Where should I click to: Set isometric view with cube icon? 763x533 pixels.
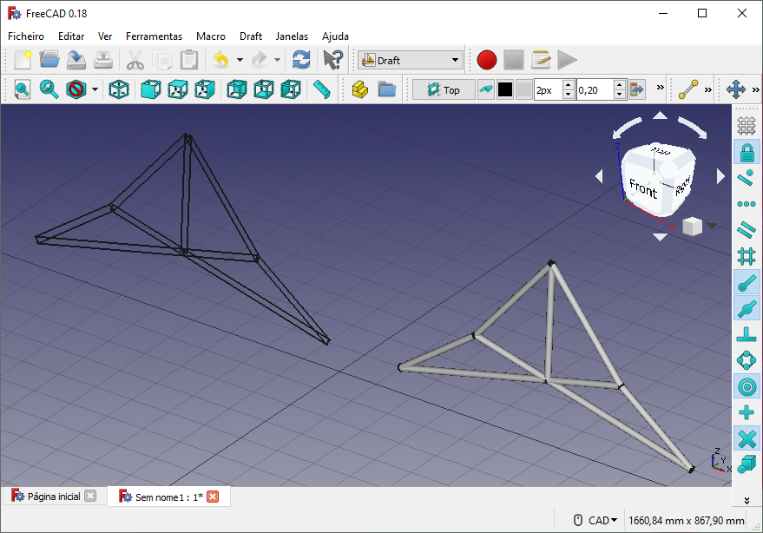[119, 89]
